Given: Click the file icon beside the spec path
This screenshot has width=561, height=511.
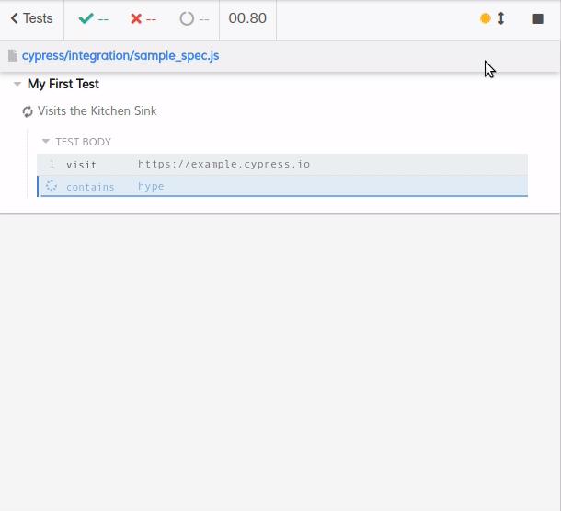Looking at the screenshot, I should [x=13, y=56].
